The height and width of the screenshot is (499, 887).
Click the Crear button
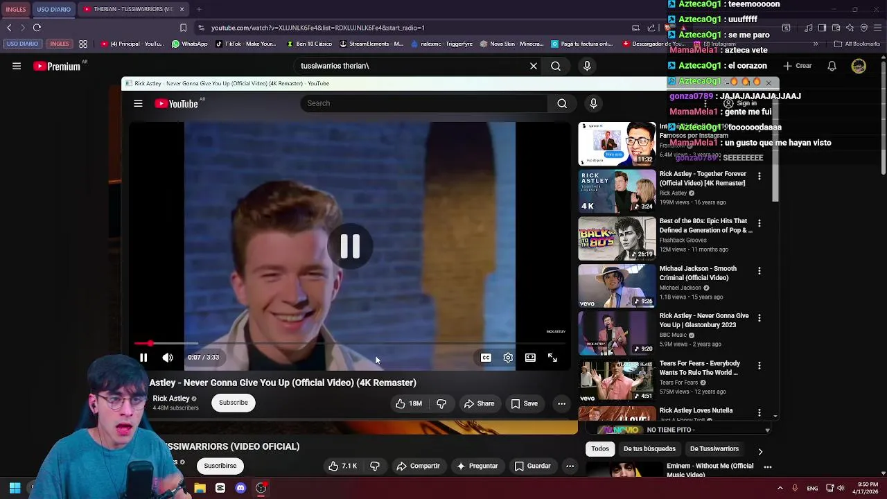click(x=797, y=66)
